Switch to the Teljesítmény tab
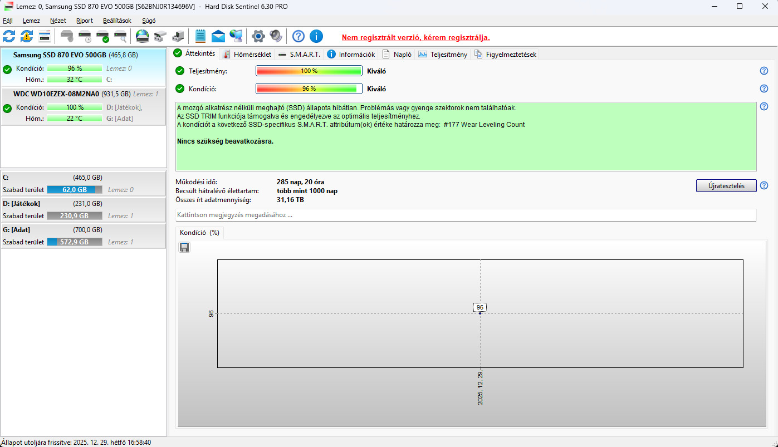The width and height of the screenshot is (778, 447). click(x=443, y=54)
